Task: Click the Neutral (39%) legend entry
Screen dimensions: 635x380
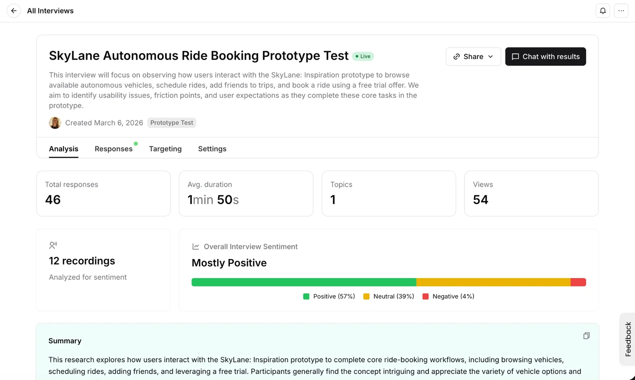Action: (389, 296)
